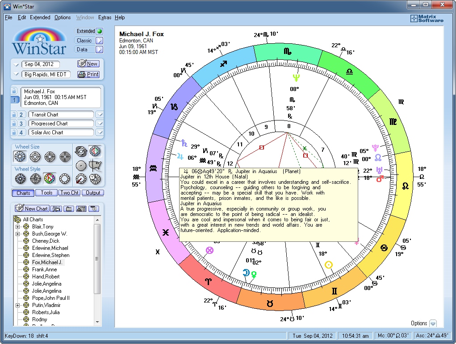
Task: Toggle the lock for chart slot 4
Action: [x=14, y=133]
